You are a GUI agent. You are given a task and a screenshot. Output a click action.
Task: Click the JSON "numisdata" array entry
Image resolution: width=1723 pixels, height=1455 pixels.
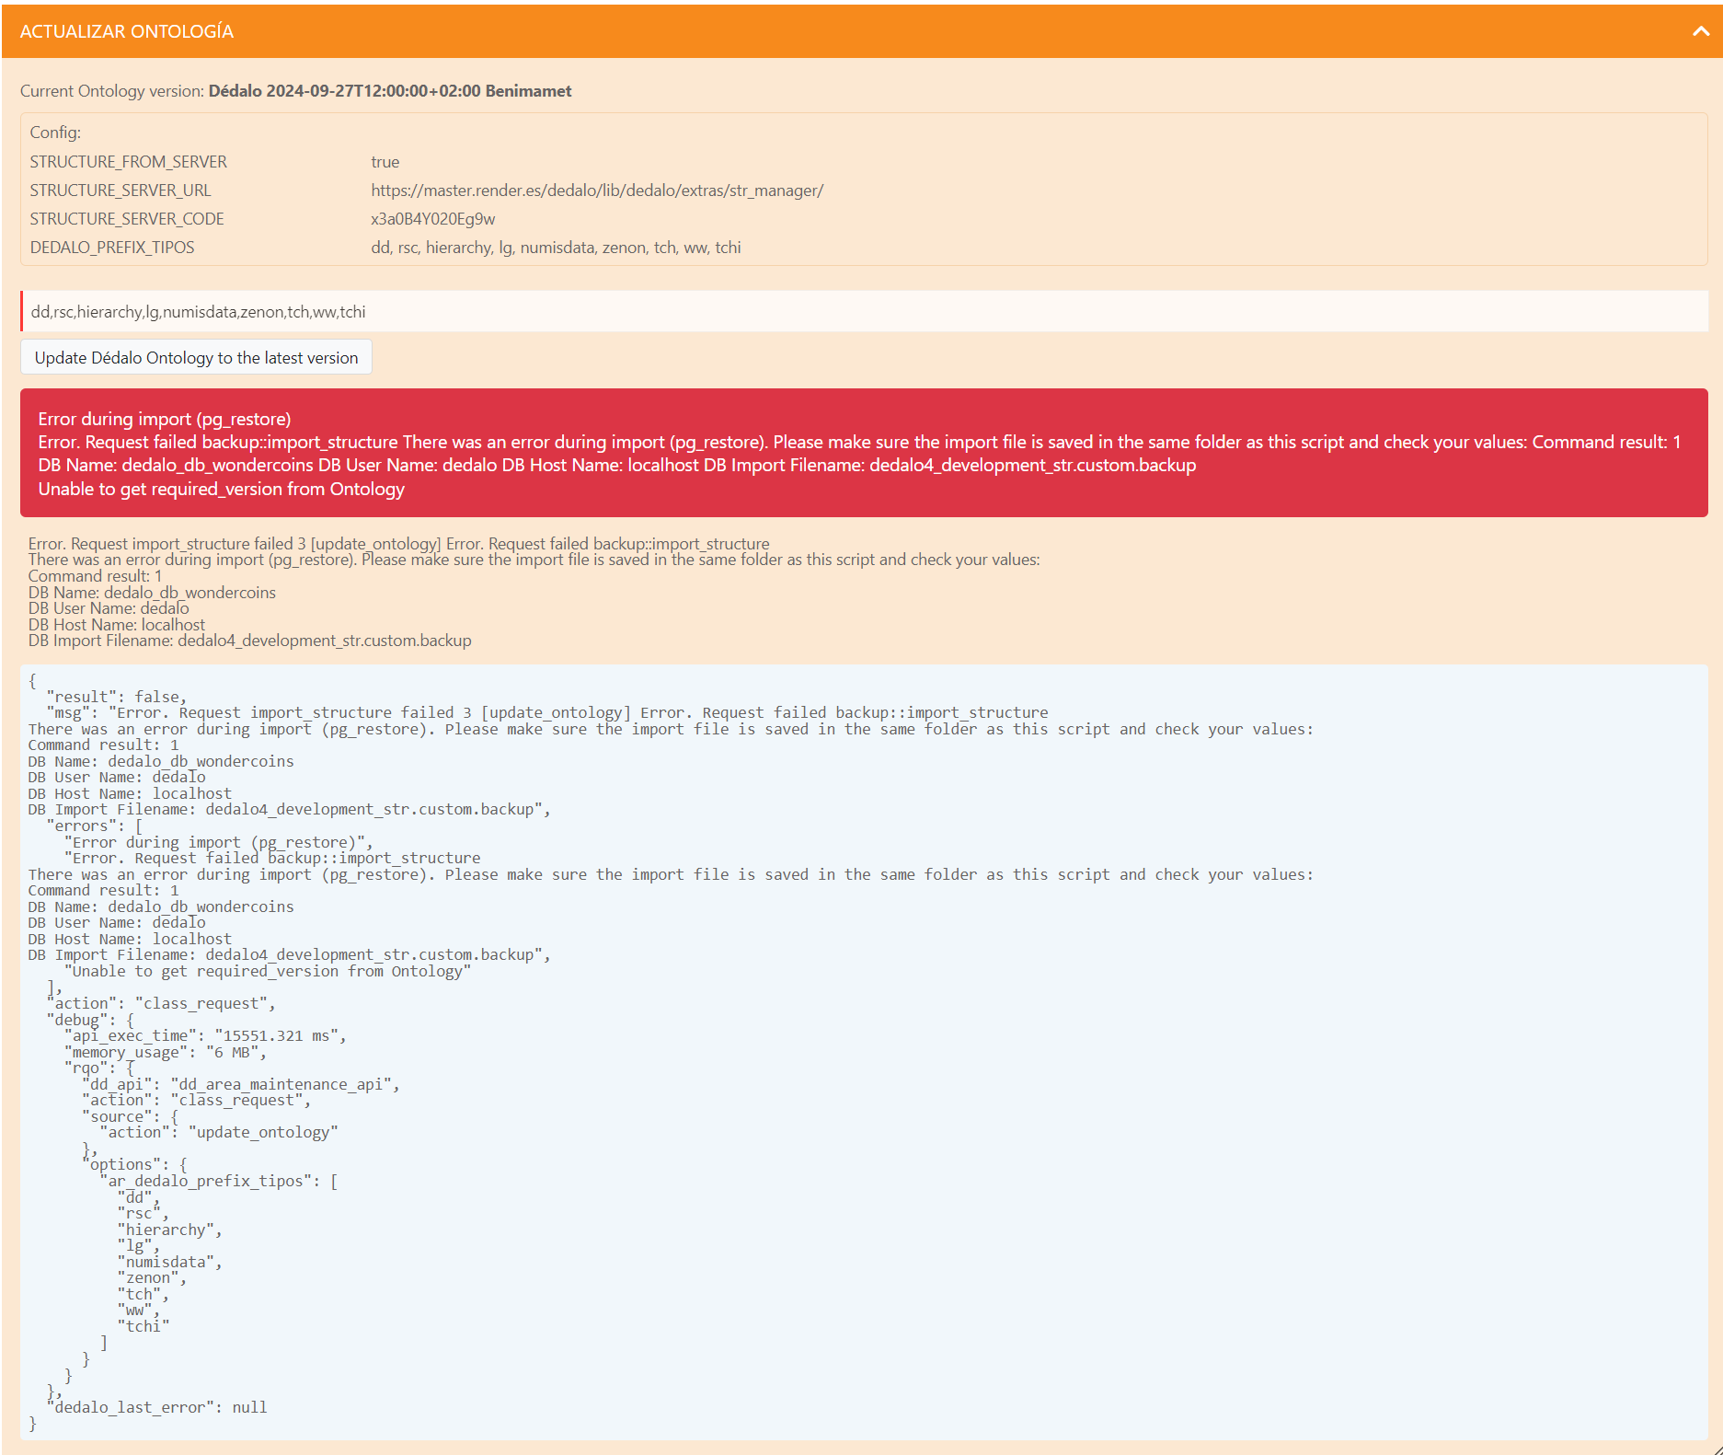coord(170,1262)
